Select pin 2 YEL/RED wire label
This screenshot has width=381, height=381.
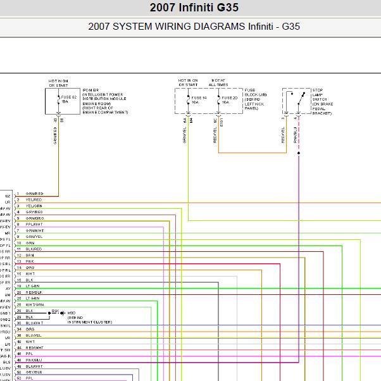pos(34,200)
